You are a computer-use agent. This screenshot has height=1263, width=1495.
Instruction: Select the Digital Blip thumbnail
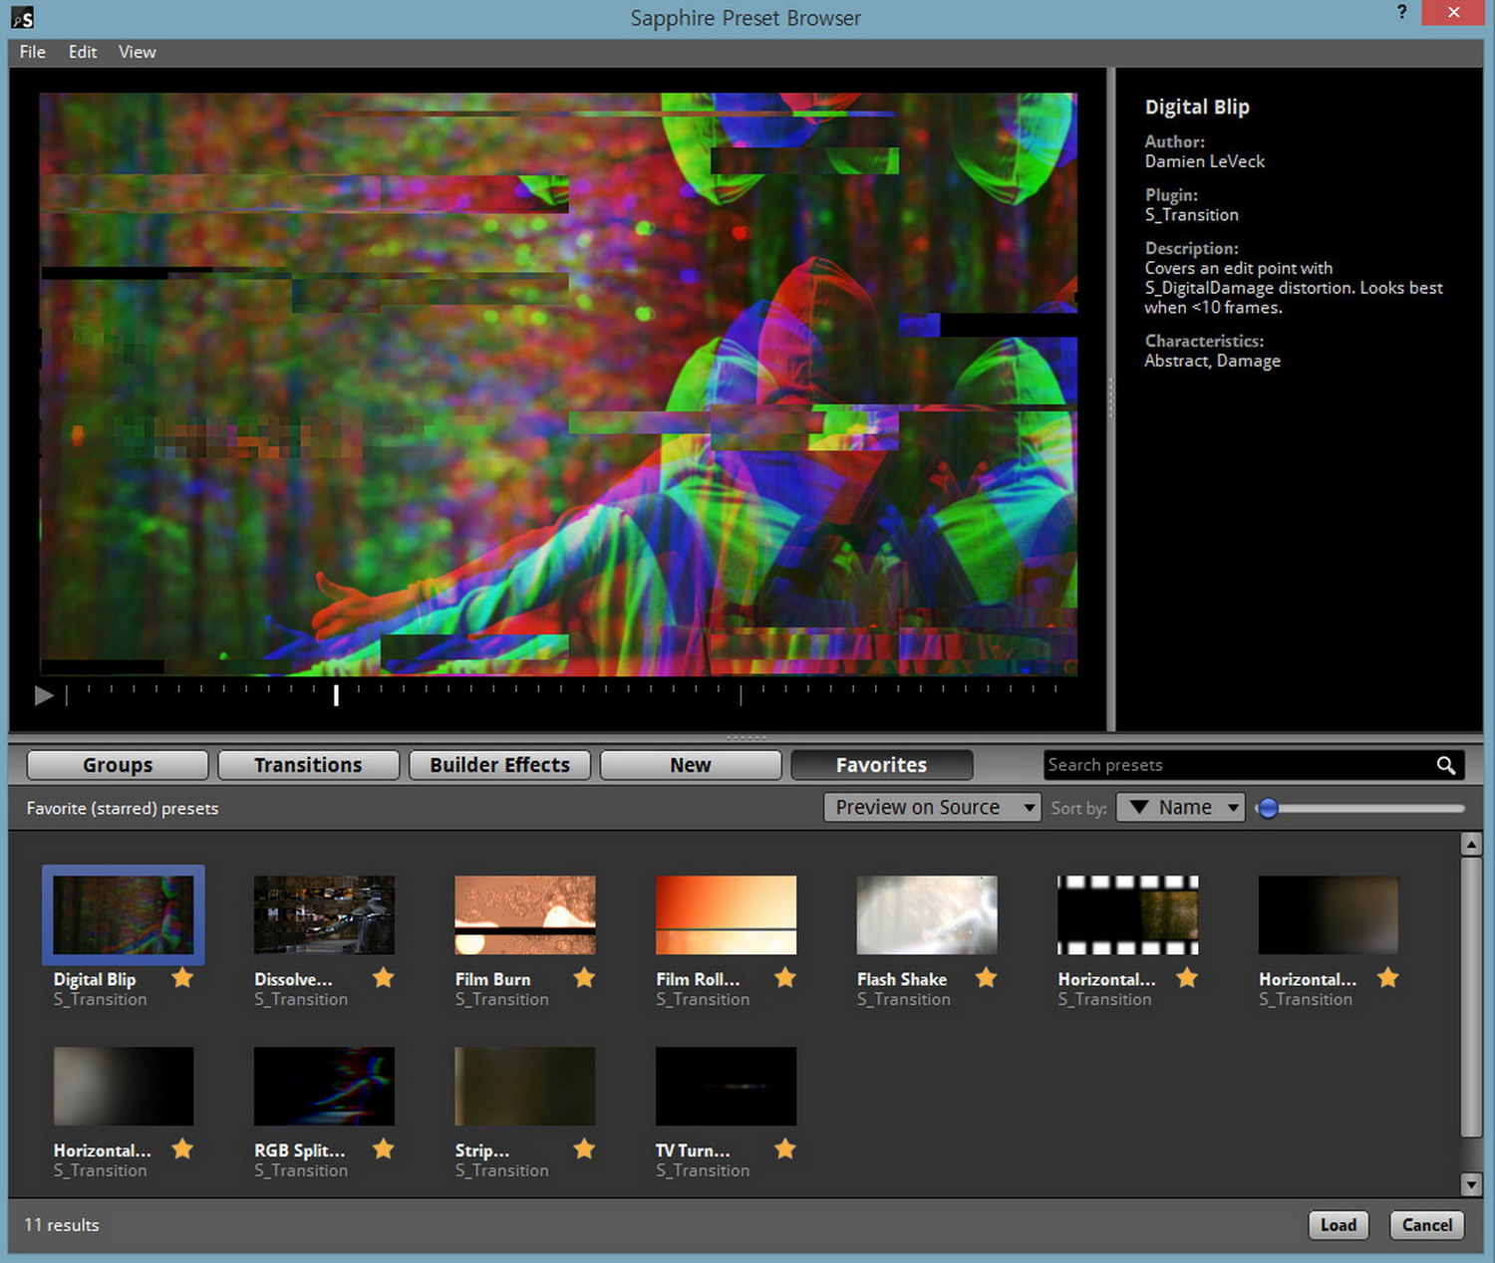pos(124,915)
